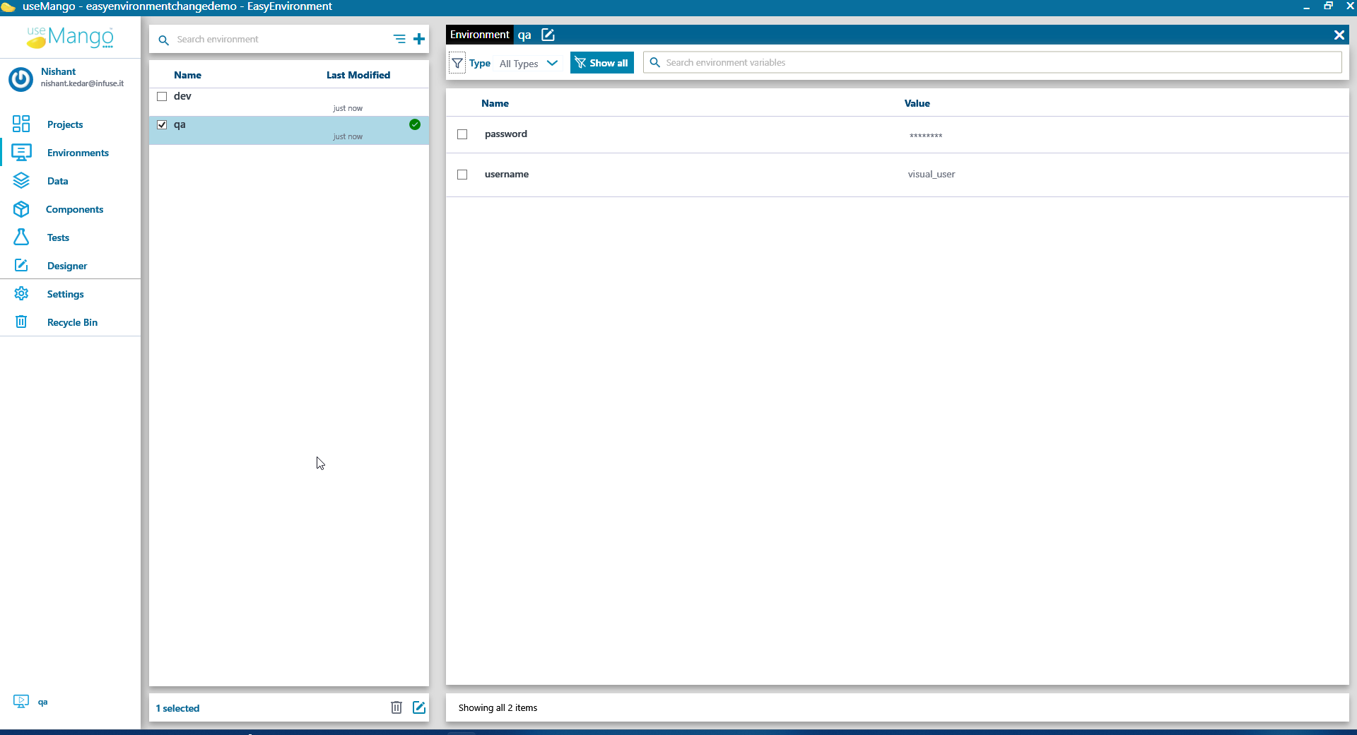Click the search icon in environment search

163,40
